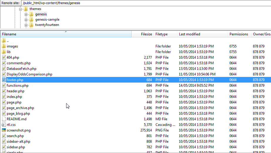Click the images folder icon

point(4,46)
